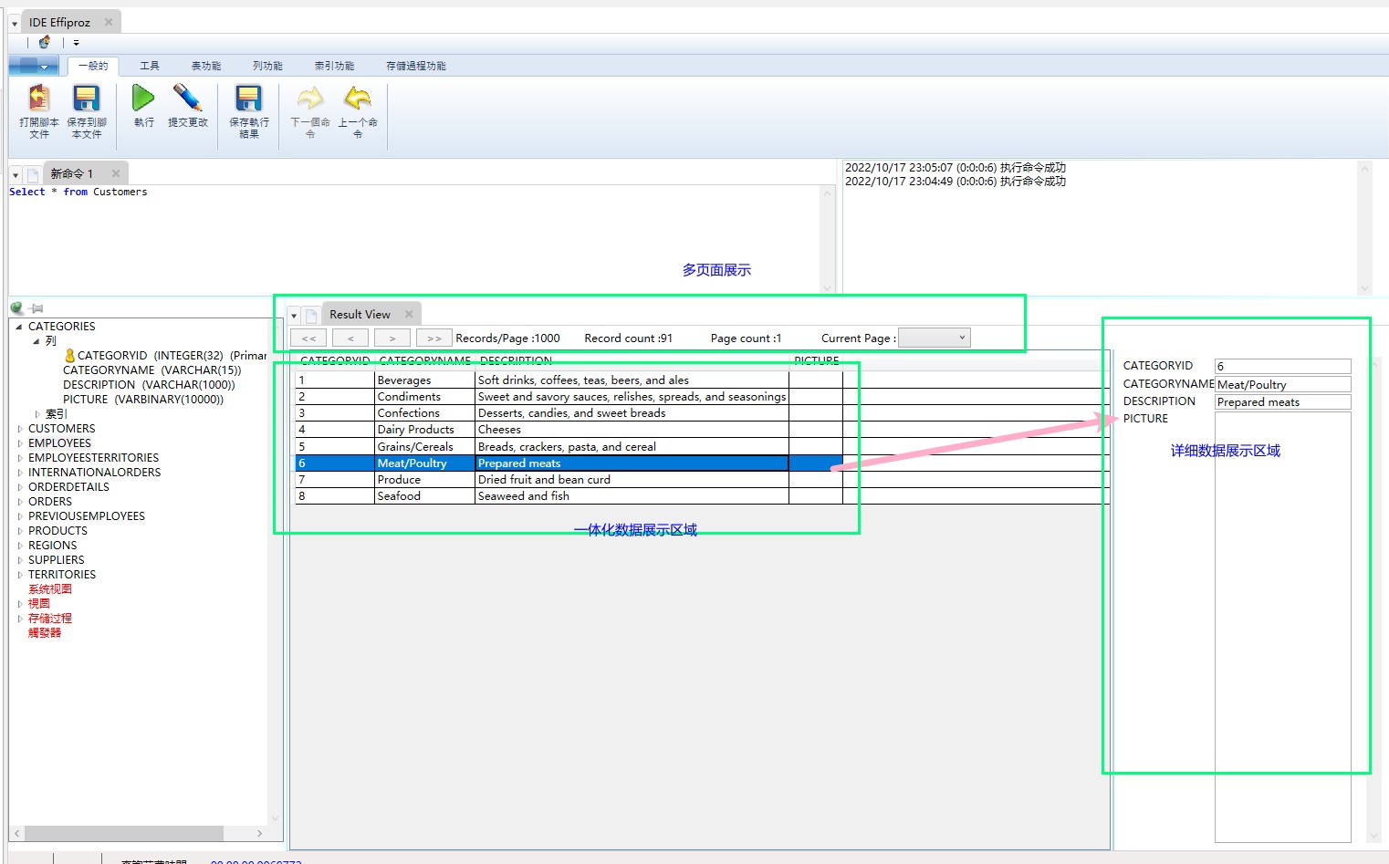
Task: Select the 觸發器 triggers node
Action: (x=45, y=633)
